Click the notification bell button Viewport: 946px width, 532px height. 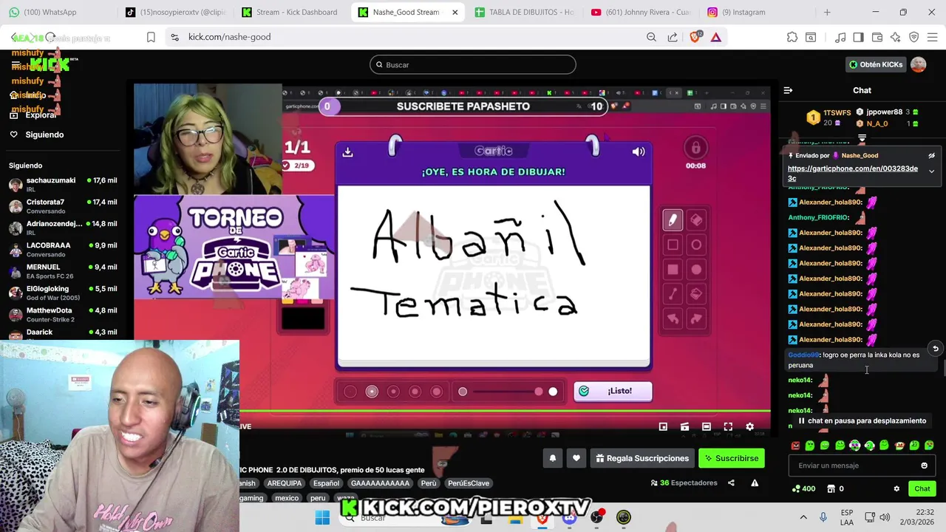pyautogui.click(x=552, y=458)
